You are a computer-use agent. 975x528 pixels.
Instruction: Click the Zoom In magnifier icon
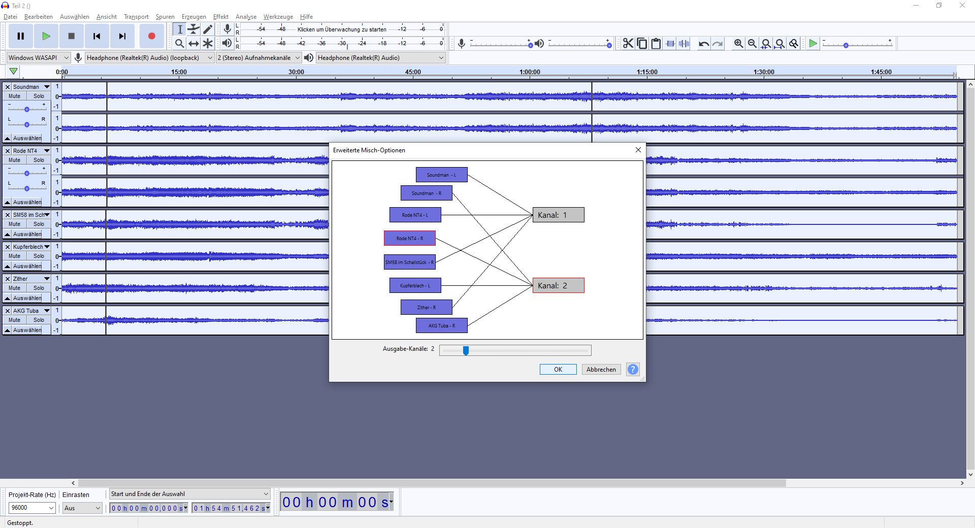pos(738,44)
